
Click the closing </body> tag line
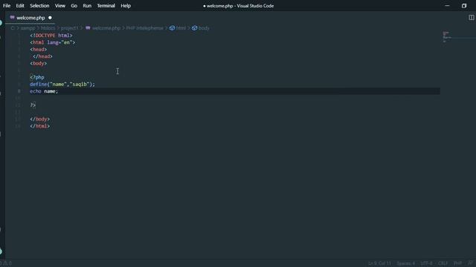[x=39, y=119]
